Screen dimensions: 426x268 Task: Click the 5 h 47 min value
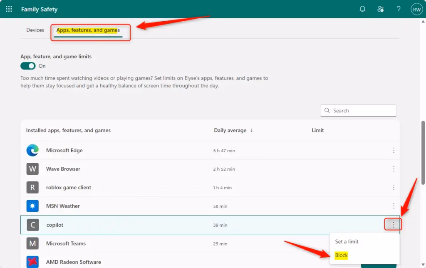[x=224, y=151]
